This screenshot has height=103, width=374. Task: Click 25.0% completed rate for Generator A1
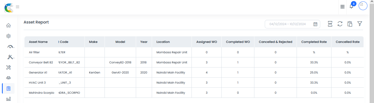(x=314, y=72)
